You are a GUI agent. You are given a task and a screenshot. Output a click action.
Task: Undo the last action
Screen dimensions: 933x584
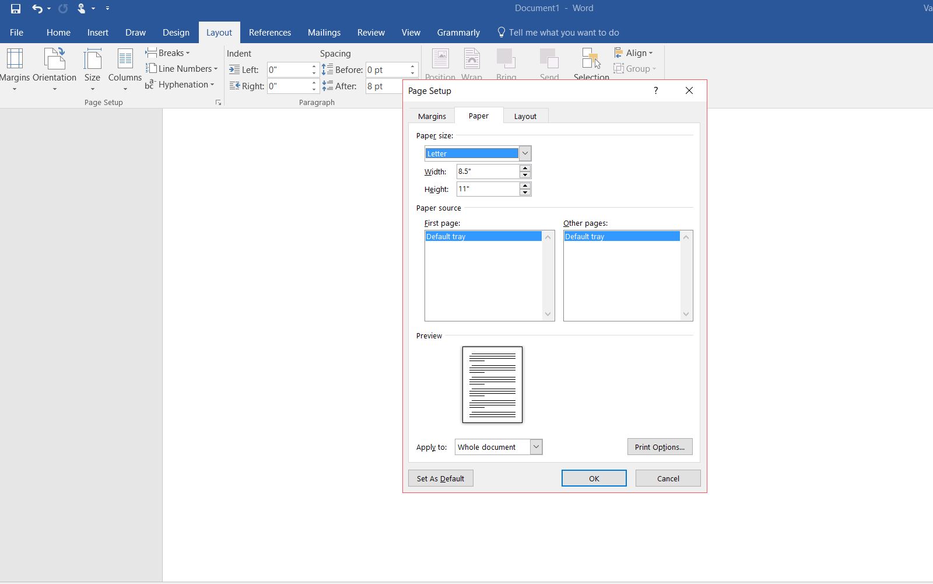(x=37, y=8)
